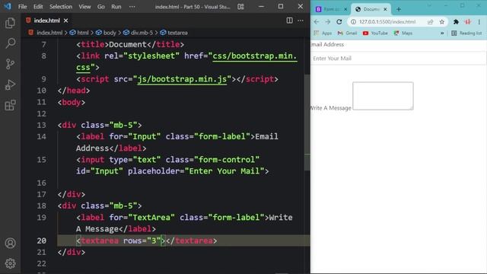Select the index.html editor tab

(x=47, y=21)
